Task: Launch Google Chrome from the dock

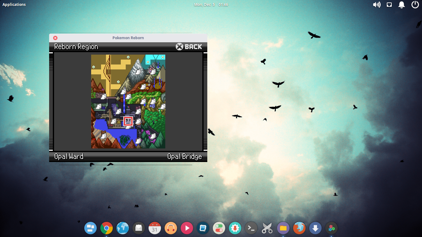Action: coord(107,228)
